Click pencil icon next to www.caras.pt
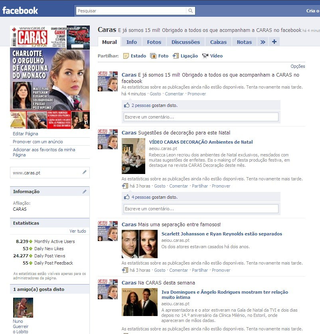The image size is (320, 334). click(x=85, y=172)
